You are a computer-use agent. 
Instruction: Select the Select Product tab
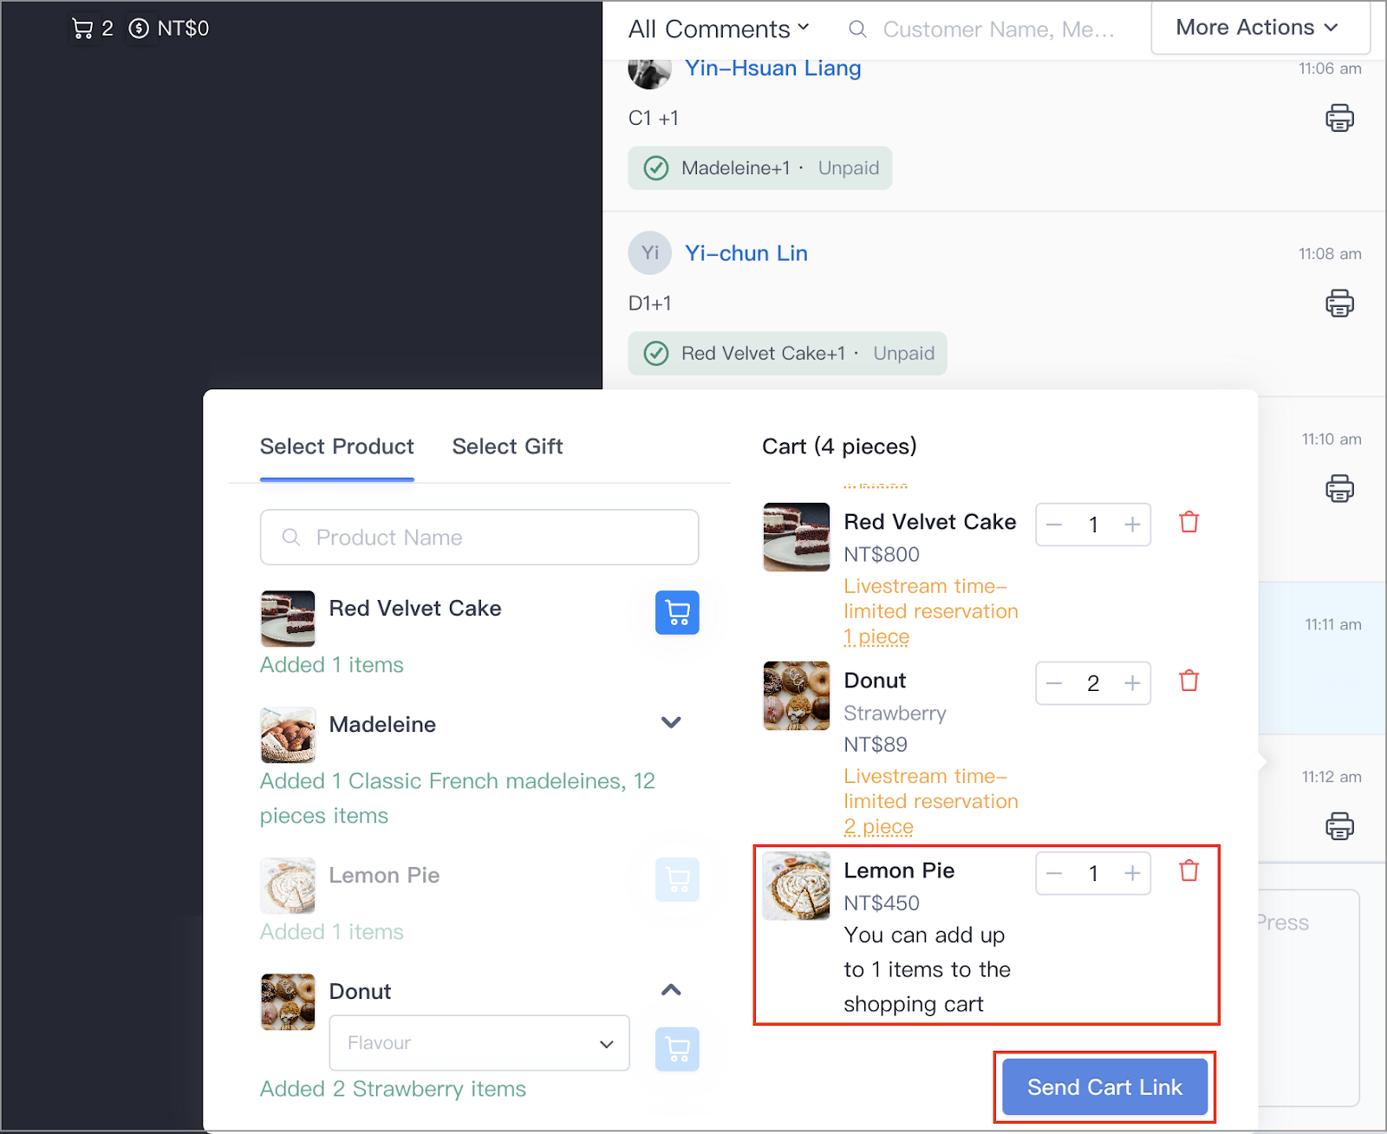[x=336, y=446]
